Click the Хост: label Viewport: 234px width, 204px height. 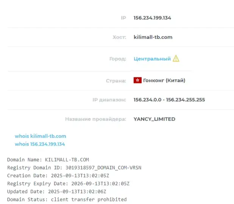[119, 37]
